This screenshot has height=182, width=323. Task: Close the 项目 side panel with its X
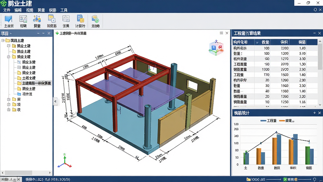[49, 33]
